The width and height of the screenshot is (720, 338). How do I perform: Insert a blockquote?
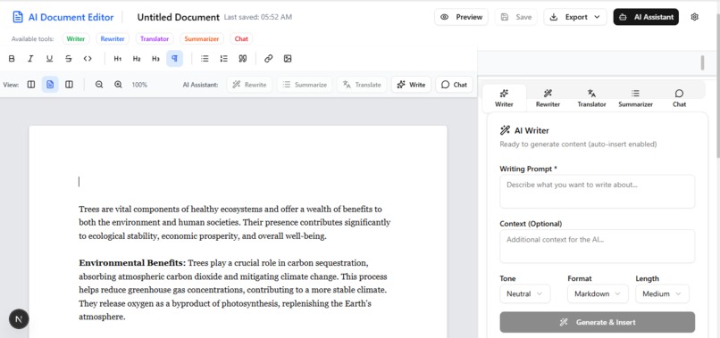(242, 59)
